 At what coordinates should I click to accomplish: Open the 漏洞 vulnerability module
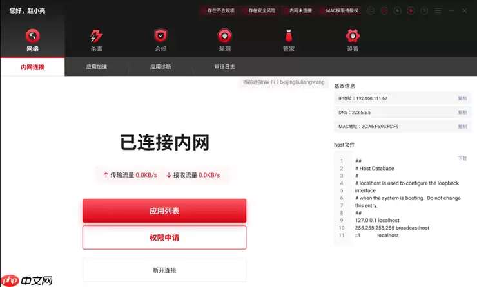tap(224, 41)
